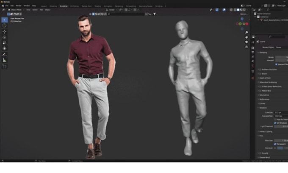Open the Edit menu
Image resolution: width=288 pixels, height=173 pixels.
tap(12, 6)
